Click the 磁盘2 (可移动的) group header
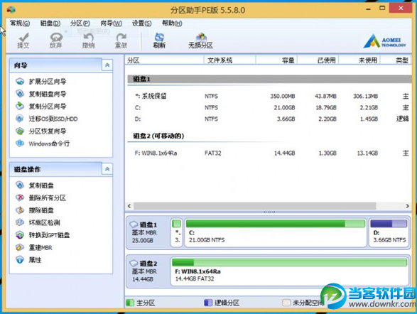This screenshot has width=417, height=314. 158,136
